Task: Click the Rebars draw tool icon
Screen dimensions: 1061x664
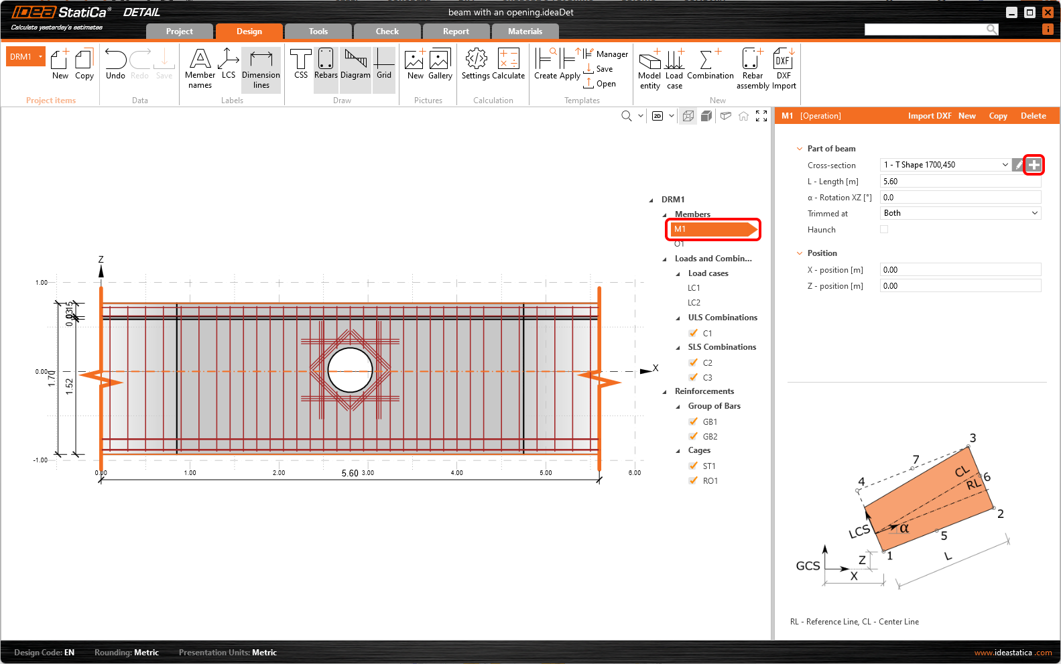Action: coord(326,60)
